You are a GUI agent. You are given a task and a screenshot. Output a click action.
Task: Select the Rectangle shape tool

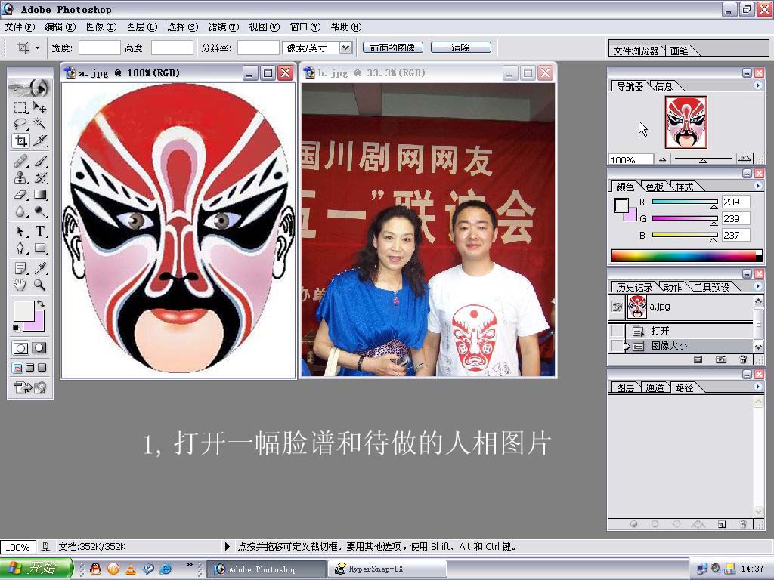40,248
